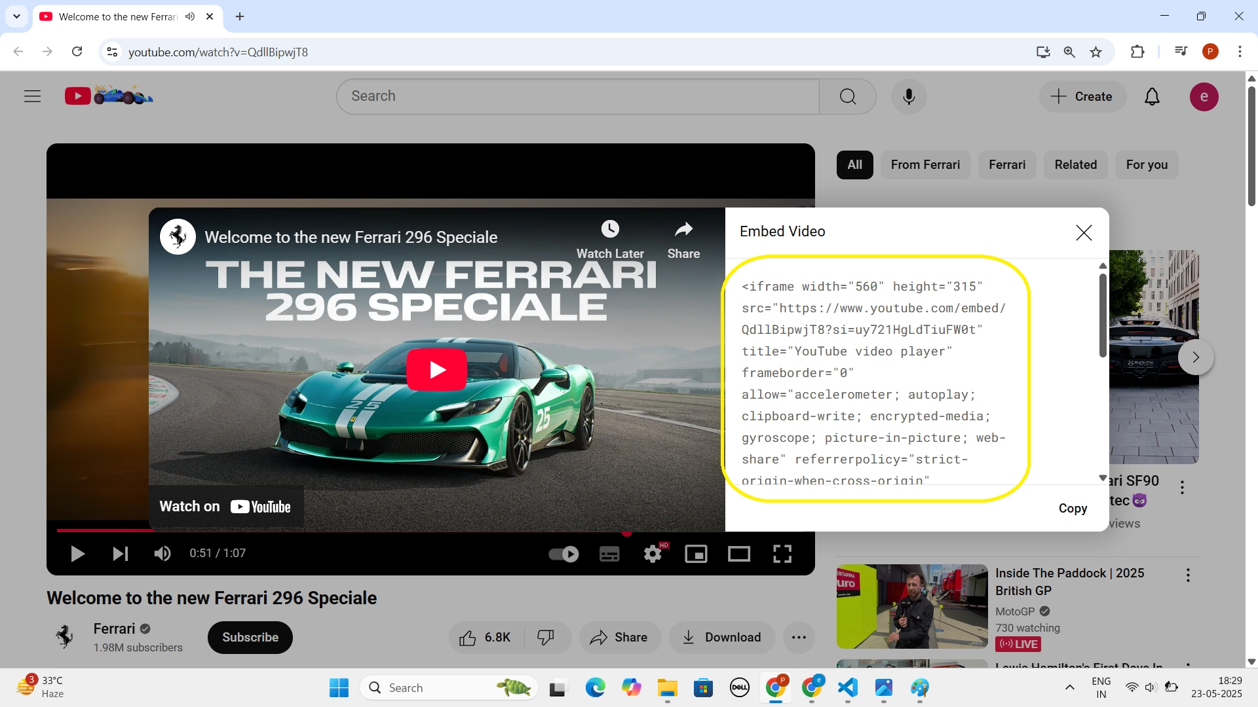Toggle theater mode
Viewport: 1258px width, 707px height.
[739, 554]
